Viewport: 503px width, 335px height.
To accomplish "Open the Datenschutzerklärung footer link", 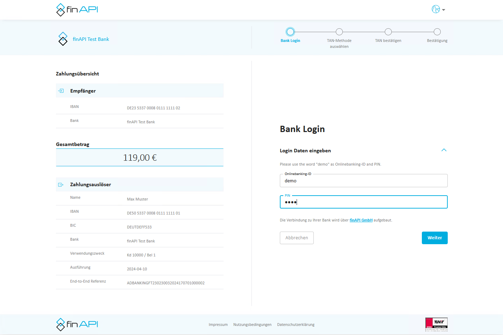I will point(296,325).
